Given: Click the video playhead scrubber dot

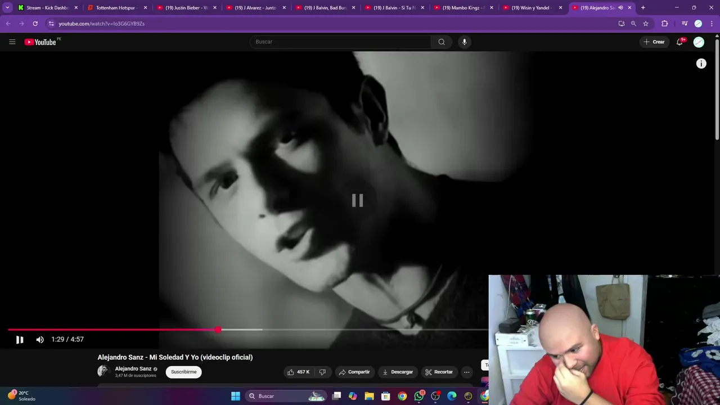Looking at the screenshot, I should [x=218, y=330].
